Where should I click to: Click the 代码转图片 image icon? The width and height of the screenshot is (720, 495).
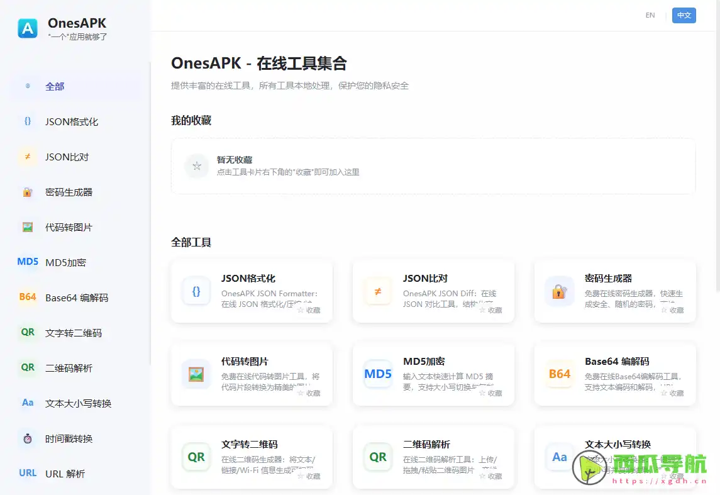click(27, 227)
